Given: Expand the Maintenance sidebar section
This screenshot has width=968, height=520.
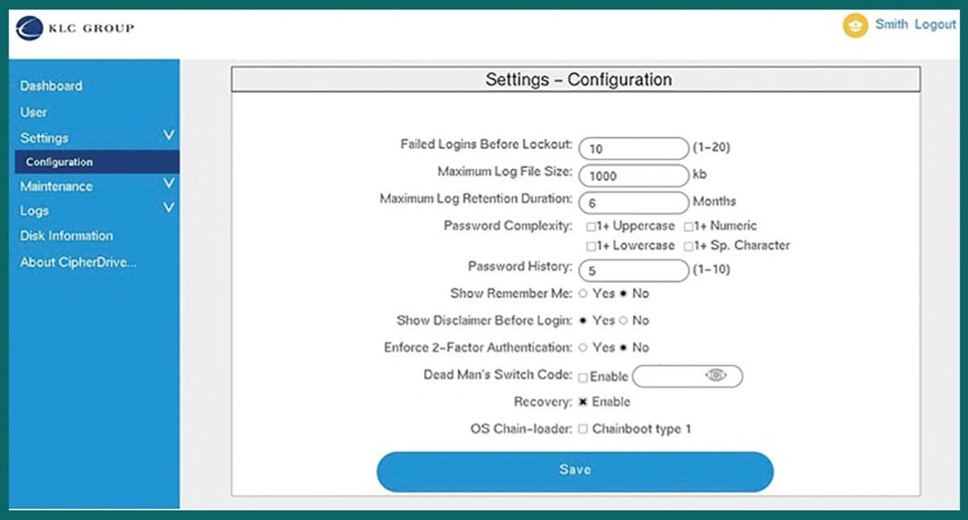Looking at the screenshot, I should coord(169,184).
